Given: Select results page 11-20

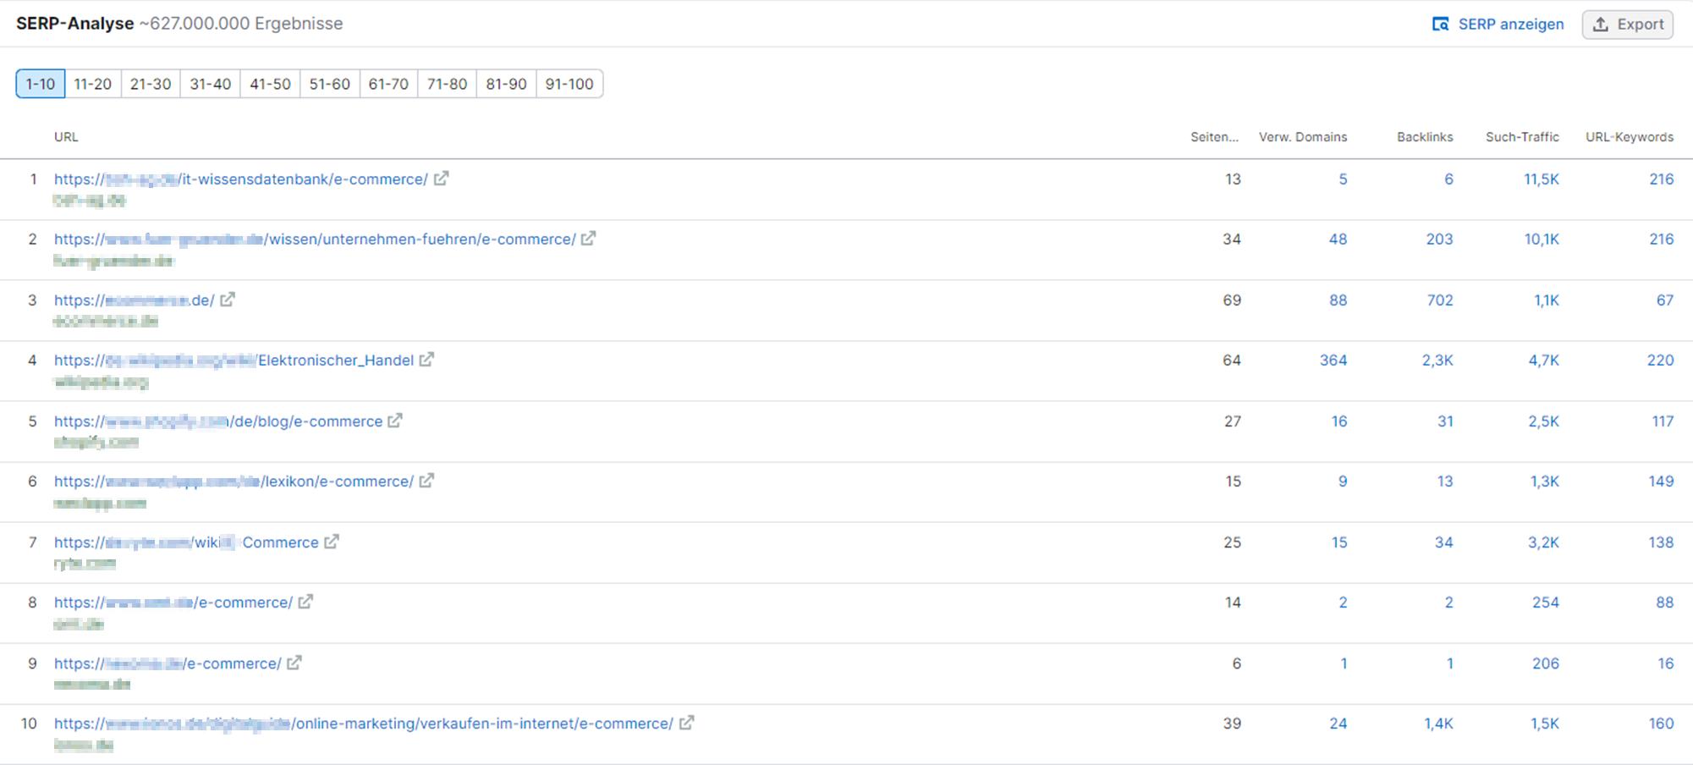Looking at the screenshot, I should pos(93,84).
